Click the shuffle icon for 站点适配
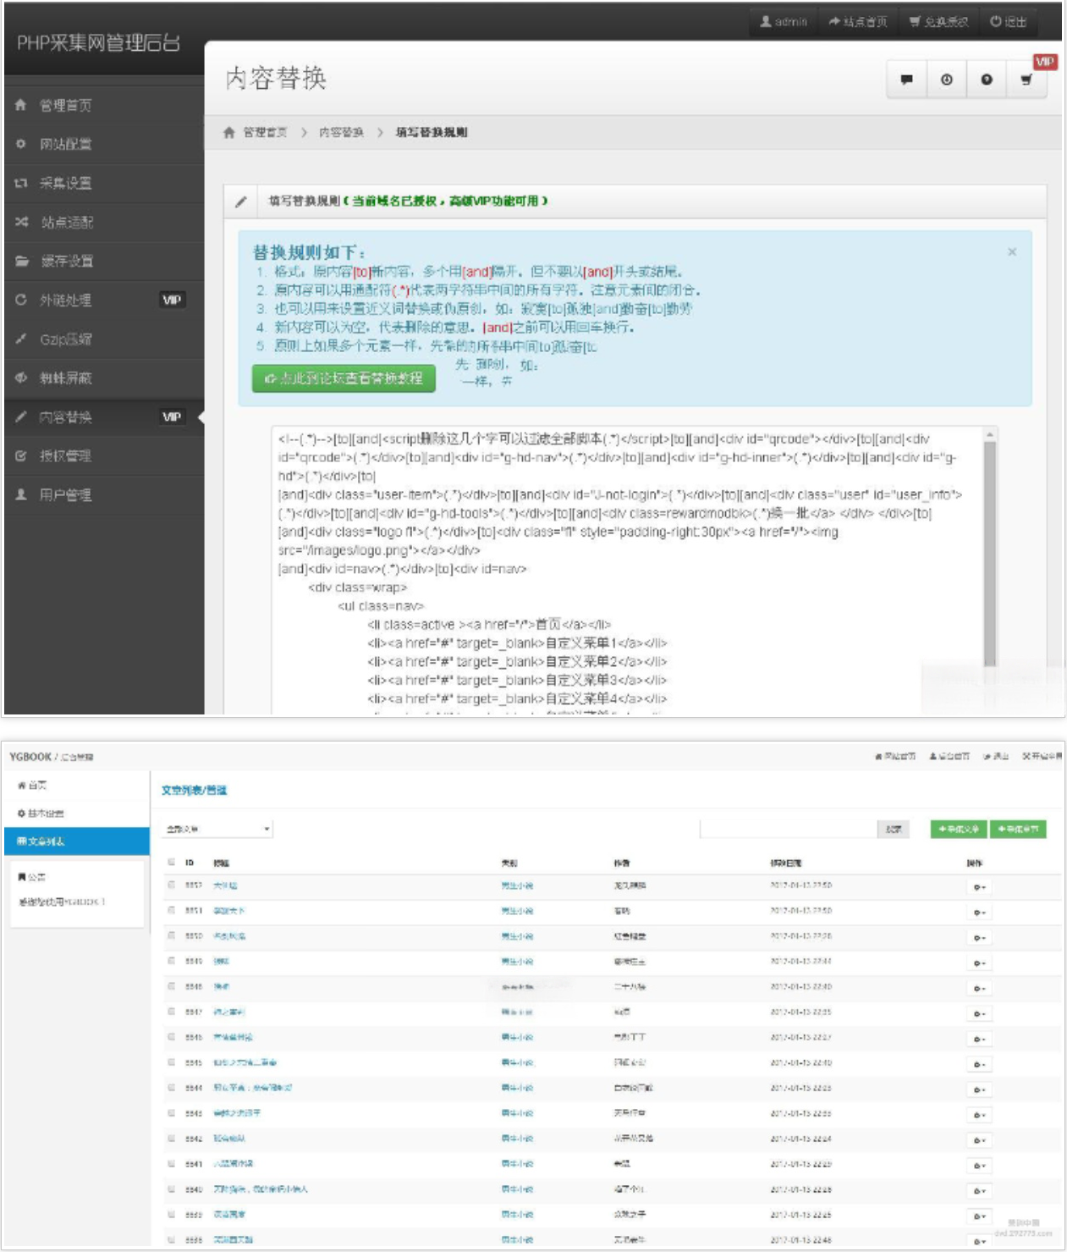 [21, 222]
